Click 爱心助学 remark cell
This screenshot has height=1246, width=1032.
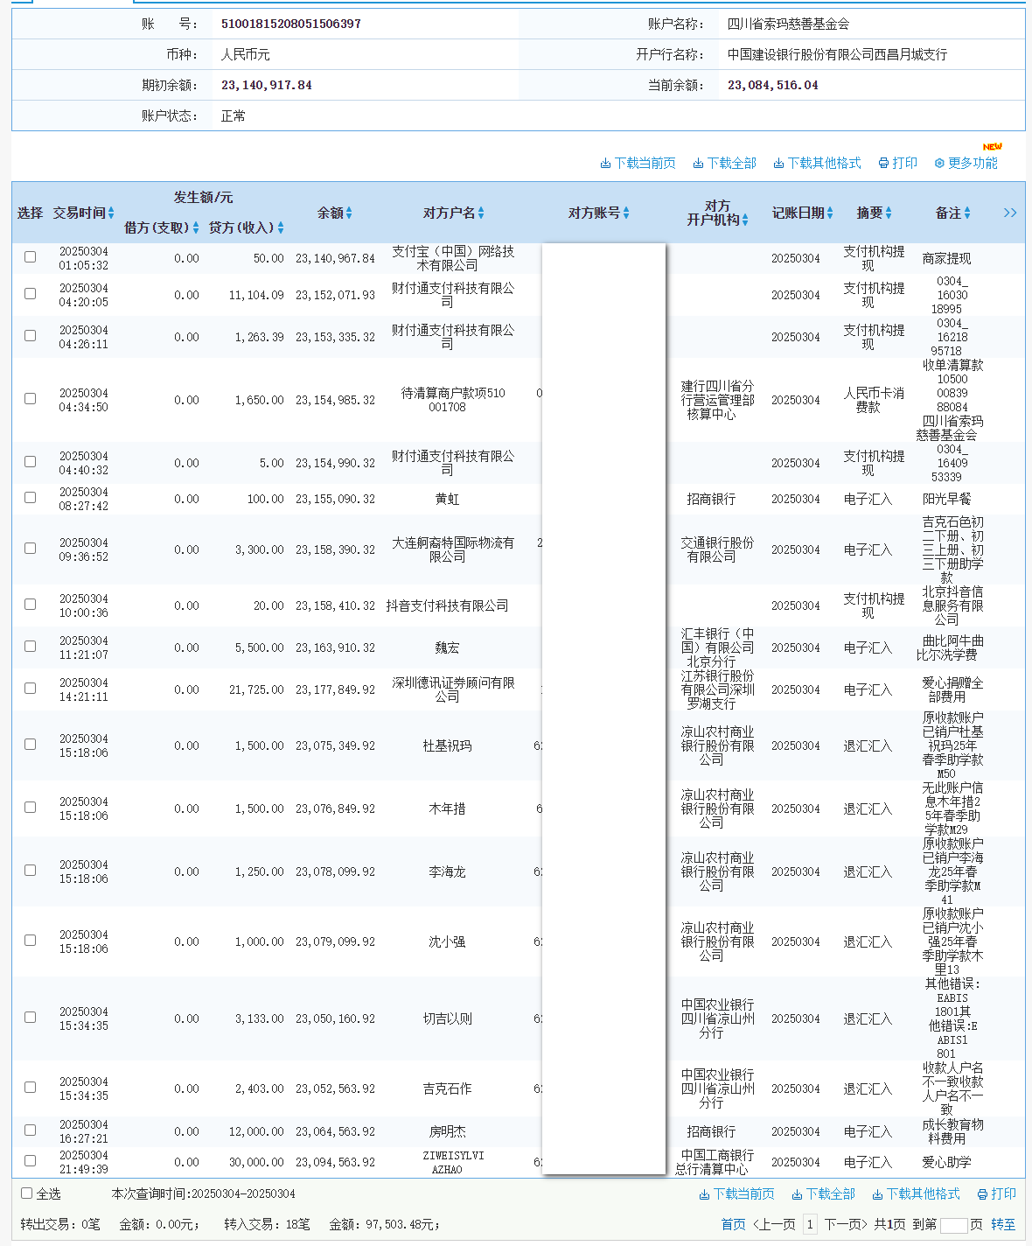tap(947, 1162)
